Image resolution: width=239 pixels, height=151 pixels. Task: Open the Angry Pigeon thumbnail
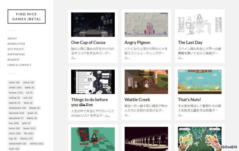click(x=146, y=25)
